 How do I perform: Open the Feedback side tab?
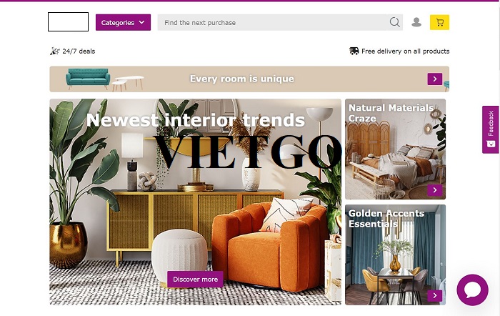coord(491,129)
